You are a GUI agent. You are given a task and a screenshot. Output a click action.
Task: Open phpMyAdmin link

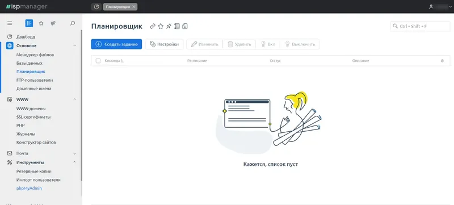pos(29,188)
